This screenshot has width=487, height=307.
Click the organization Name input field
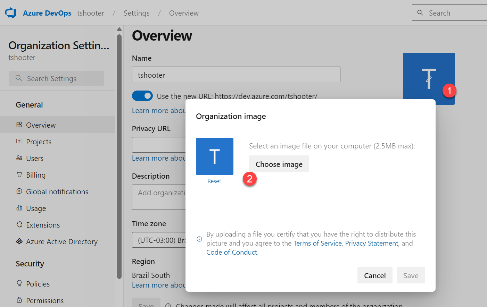[236, 75]
